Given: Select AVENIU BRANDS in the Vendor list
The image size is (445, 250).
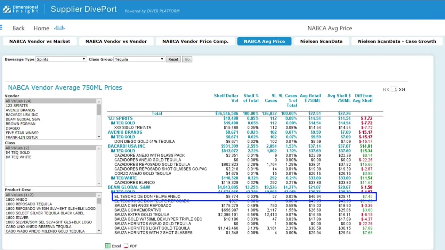Looking at the screenshot, I should point(51,110).
